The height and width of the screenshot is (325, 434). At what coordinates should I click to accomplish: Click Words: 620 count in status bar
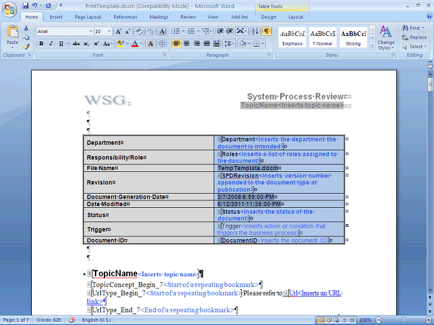click(x=48, y=320)
